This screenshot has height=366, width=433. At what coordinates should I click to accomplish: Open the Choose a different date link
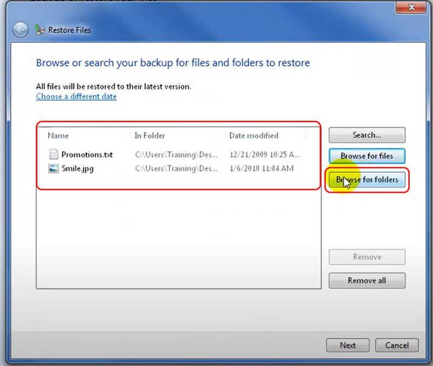[76, 96]
